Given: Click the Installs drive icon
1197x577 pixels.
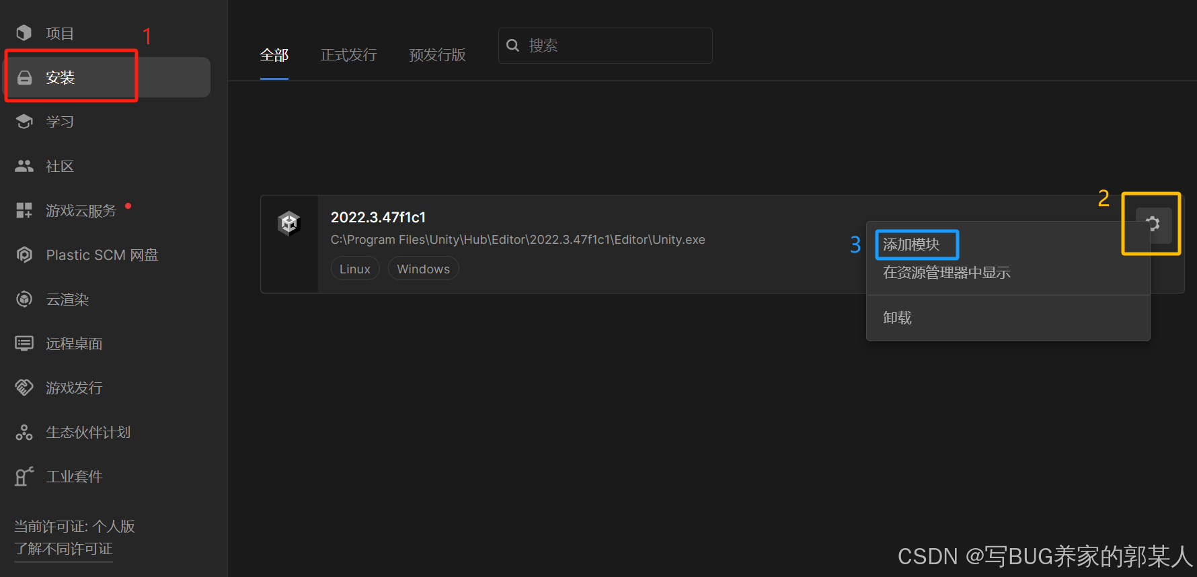Looking at the screenshot, I should 24,78.
